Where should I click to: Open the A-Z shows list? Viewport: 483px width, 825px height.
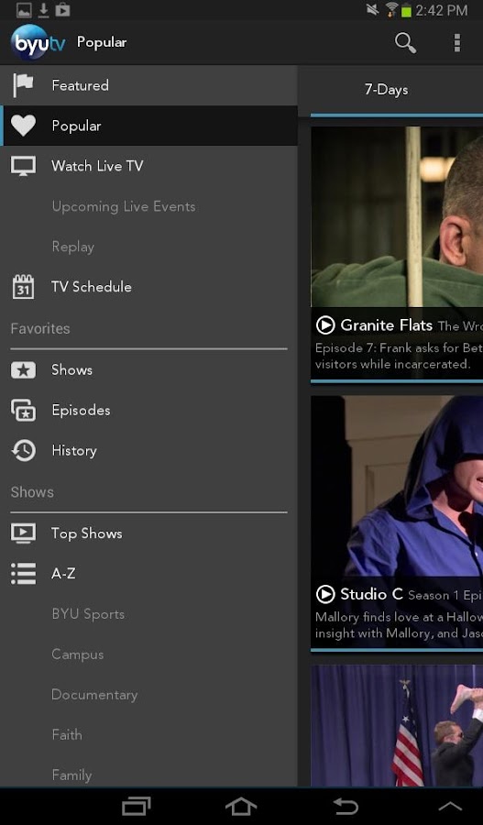click(148, 574)
